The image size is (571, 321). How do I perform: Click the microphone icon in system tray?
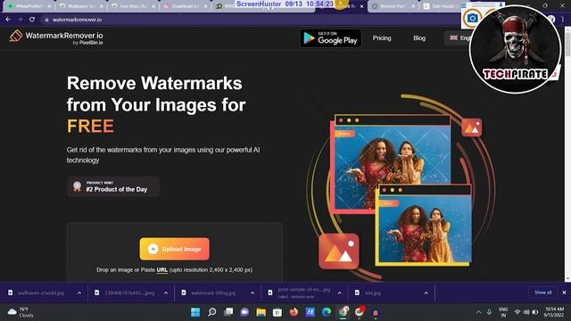489,312
